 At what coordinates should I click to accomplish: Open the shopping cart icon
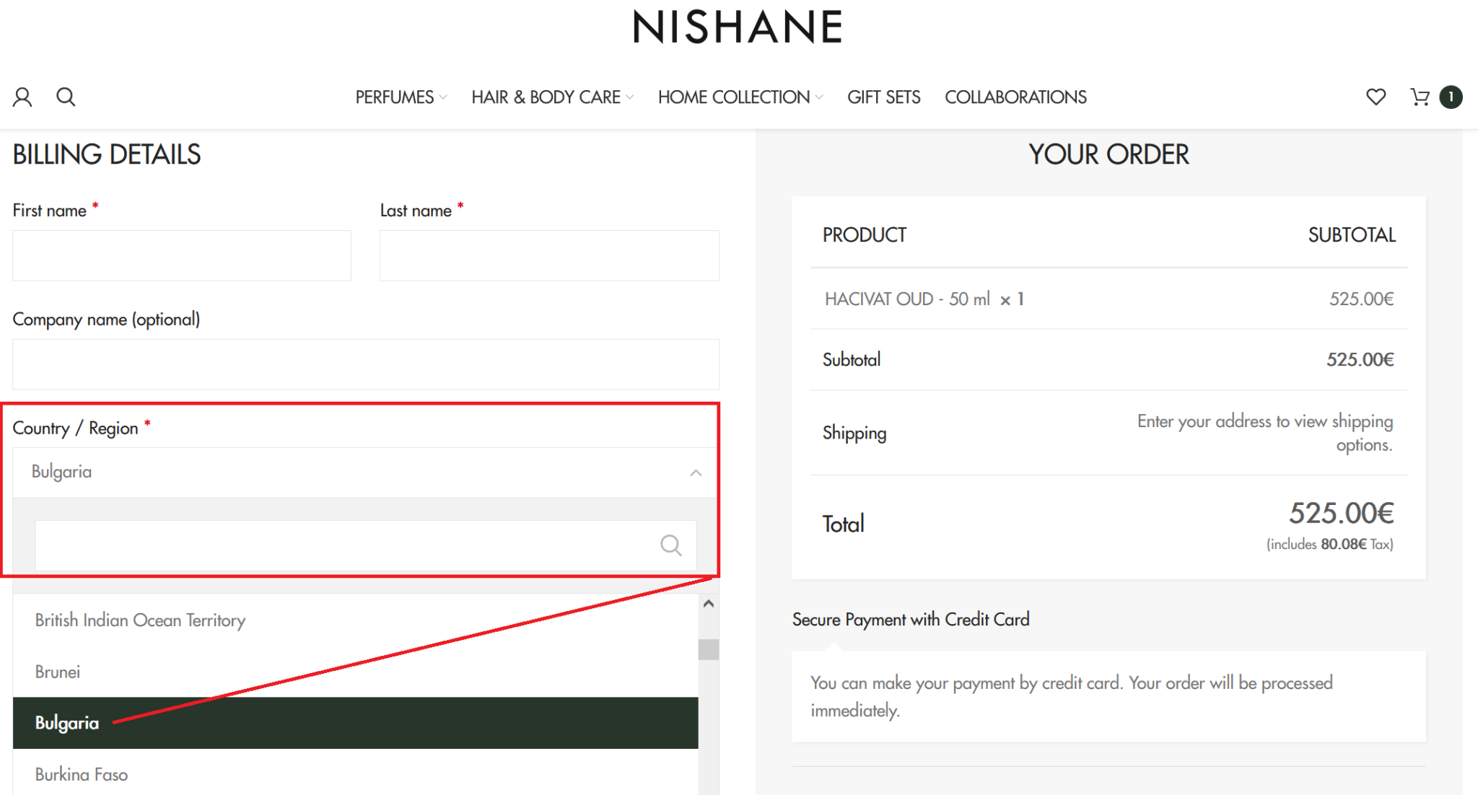(1420, 97)
